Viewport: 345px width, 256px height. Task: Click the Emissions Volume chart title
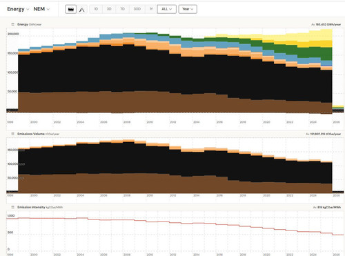pos(39,134)
